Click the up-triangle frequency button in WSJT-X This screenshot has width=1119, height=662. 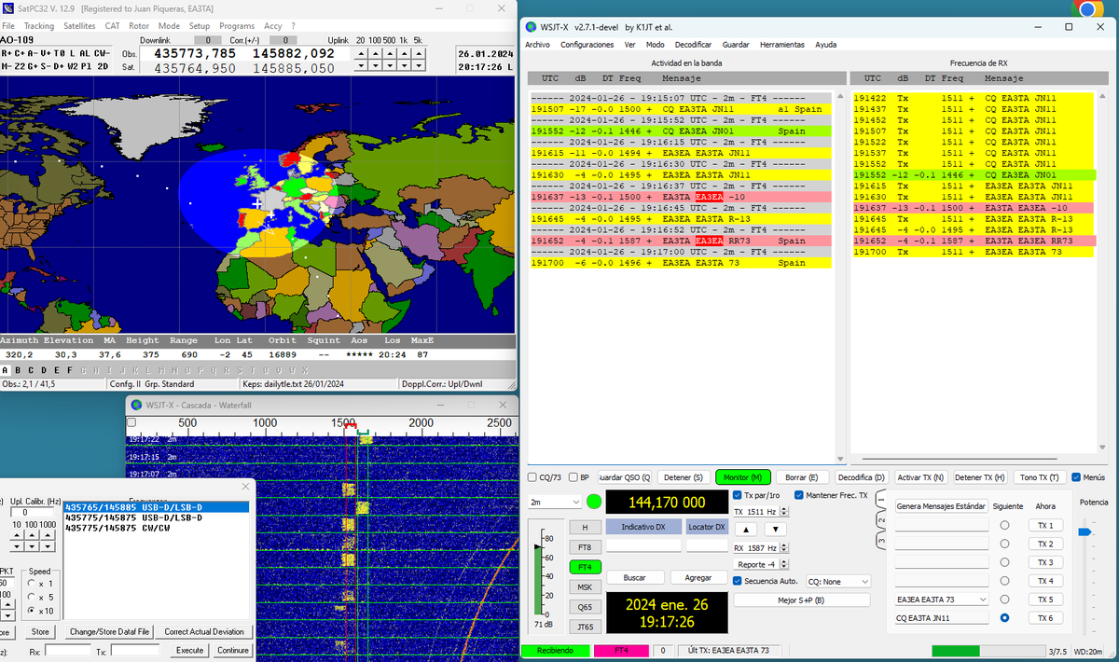746,530
